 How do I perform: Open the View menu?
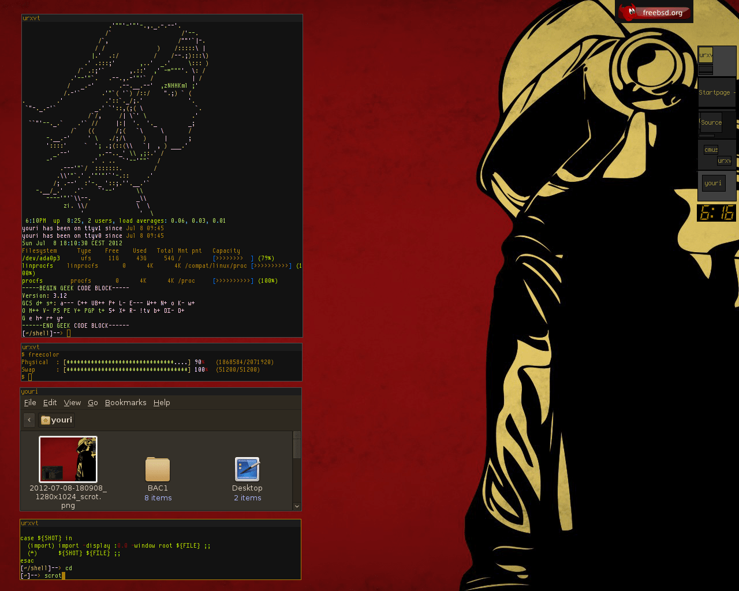(72, 403)
